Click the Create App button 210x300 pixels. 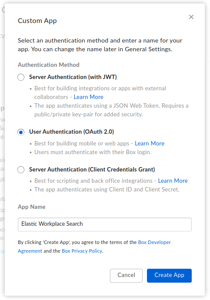click(x=169, y=276)
